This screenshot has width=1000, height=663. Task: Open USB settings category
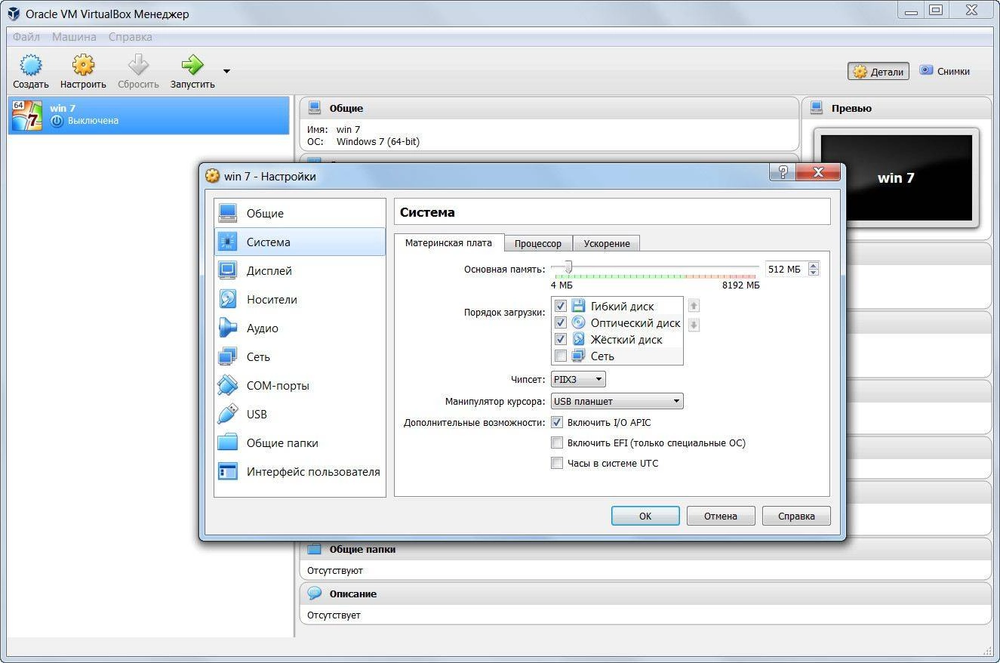tap(300, 415)
